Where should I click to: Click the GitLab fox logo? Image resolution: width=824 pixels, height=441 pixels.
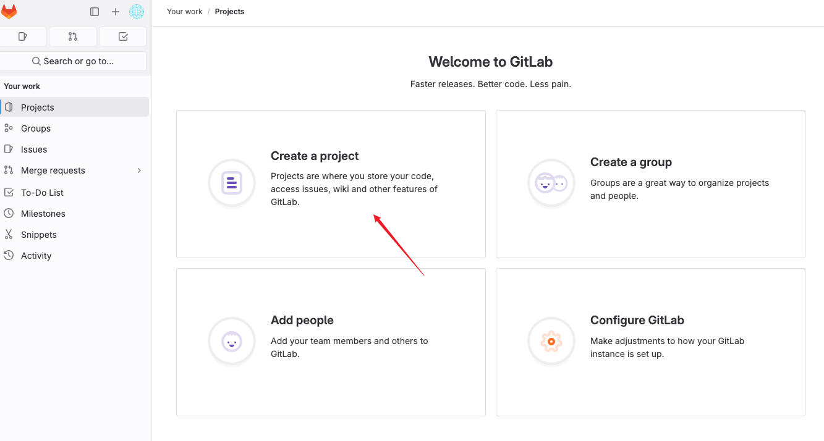tap(9, 12)
